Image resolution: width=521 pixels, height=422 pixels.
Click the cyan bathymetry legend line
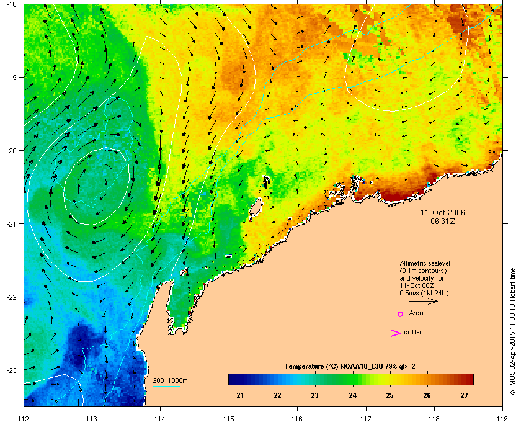click(x=166, y=387)
